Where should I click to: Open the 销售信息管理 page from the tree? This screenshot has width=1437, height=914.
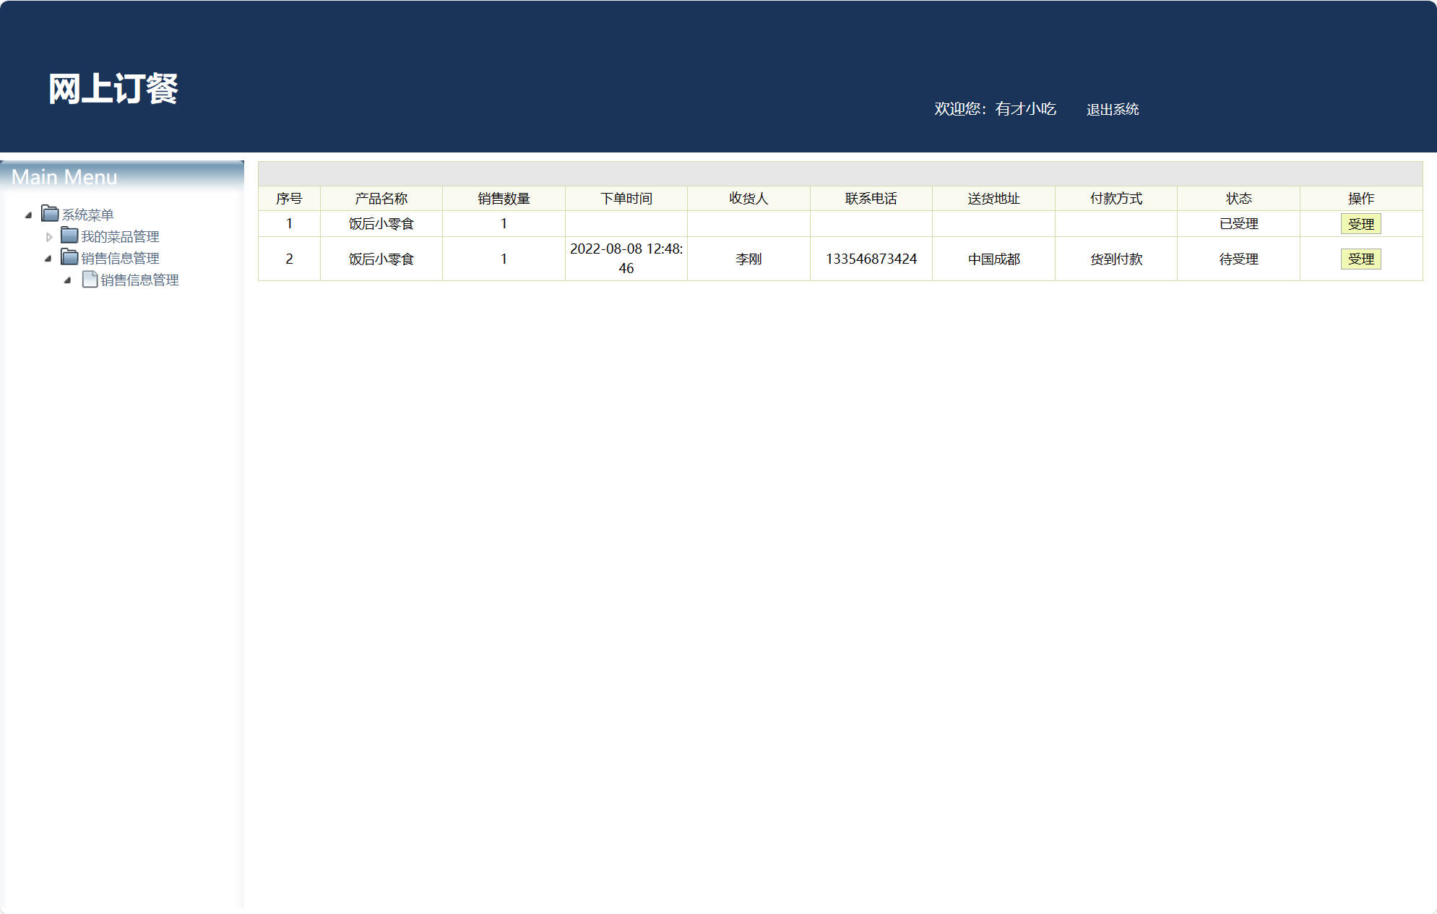click(x=139, y=280)
